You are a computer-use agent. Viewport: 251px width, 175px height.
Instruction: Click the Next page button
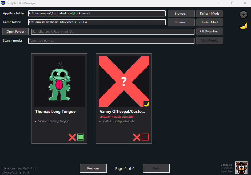coord(156,168)
